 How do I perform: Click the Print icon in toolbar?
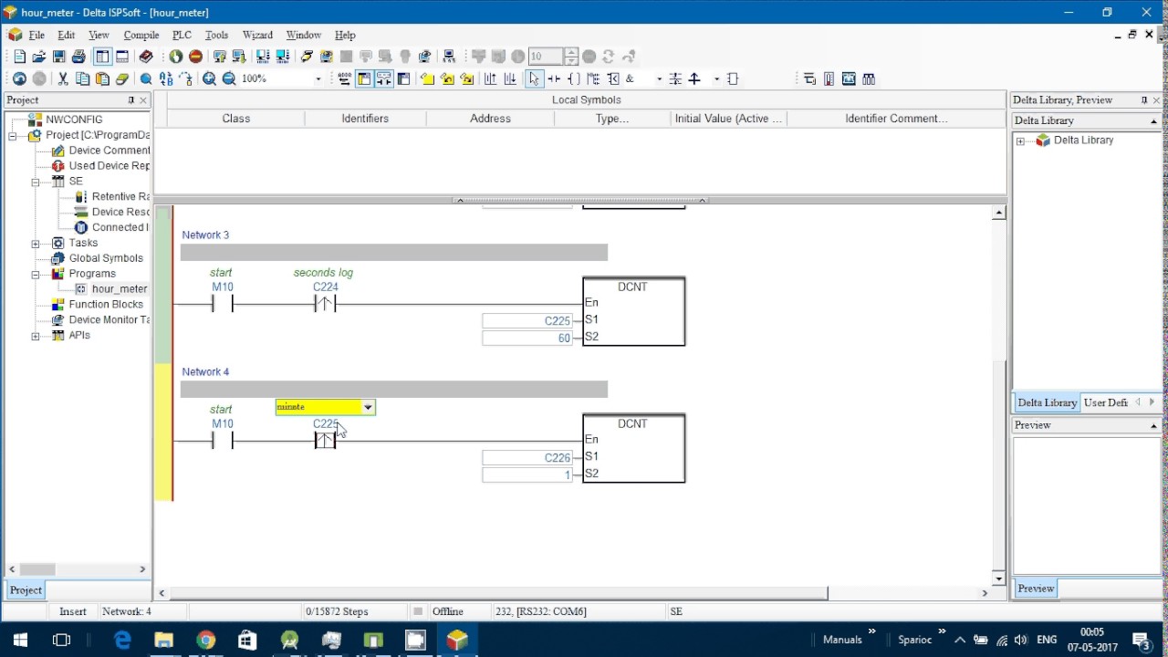[x=78, y=57]
